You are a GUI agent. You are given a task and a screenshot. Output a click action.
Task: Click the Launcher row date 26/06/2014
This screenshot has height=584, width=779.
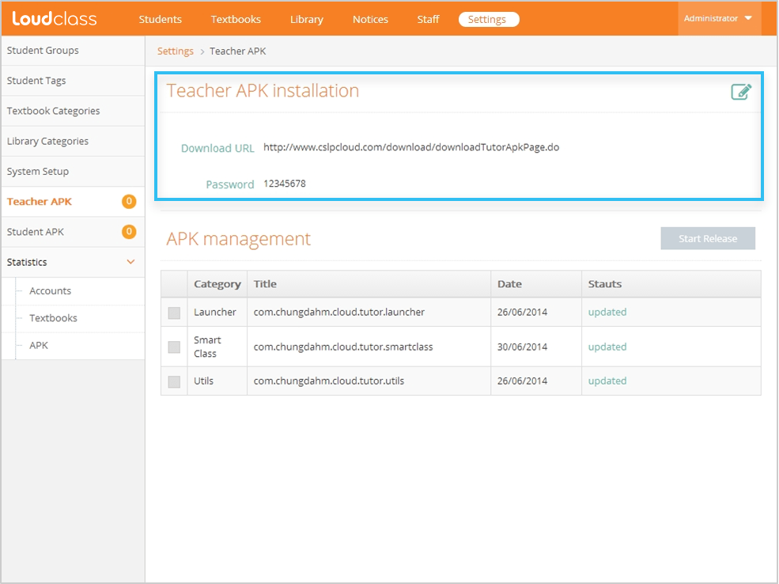pyautogui.click(x=522, y=312)
